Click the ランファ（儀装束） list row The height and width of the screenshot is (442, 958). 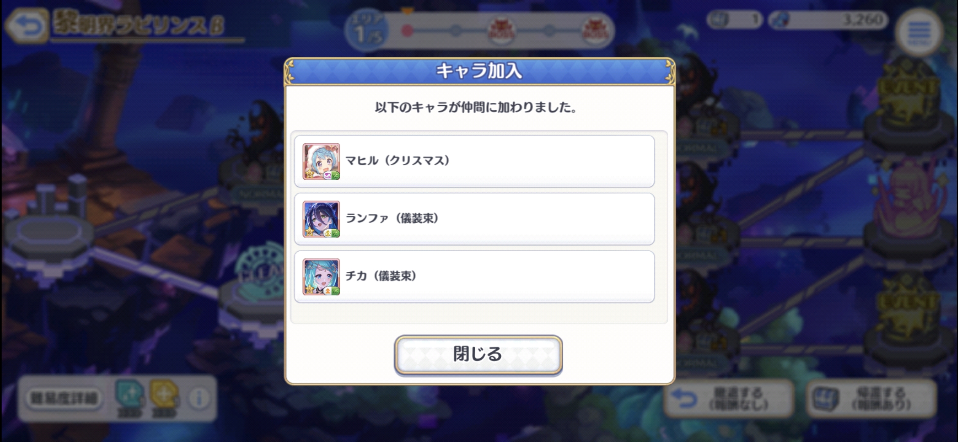[x=474, y=219]
